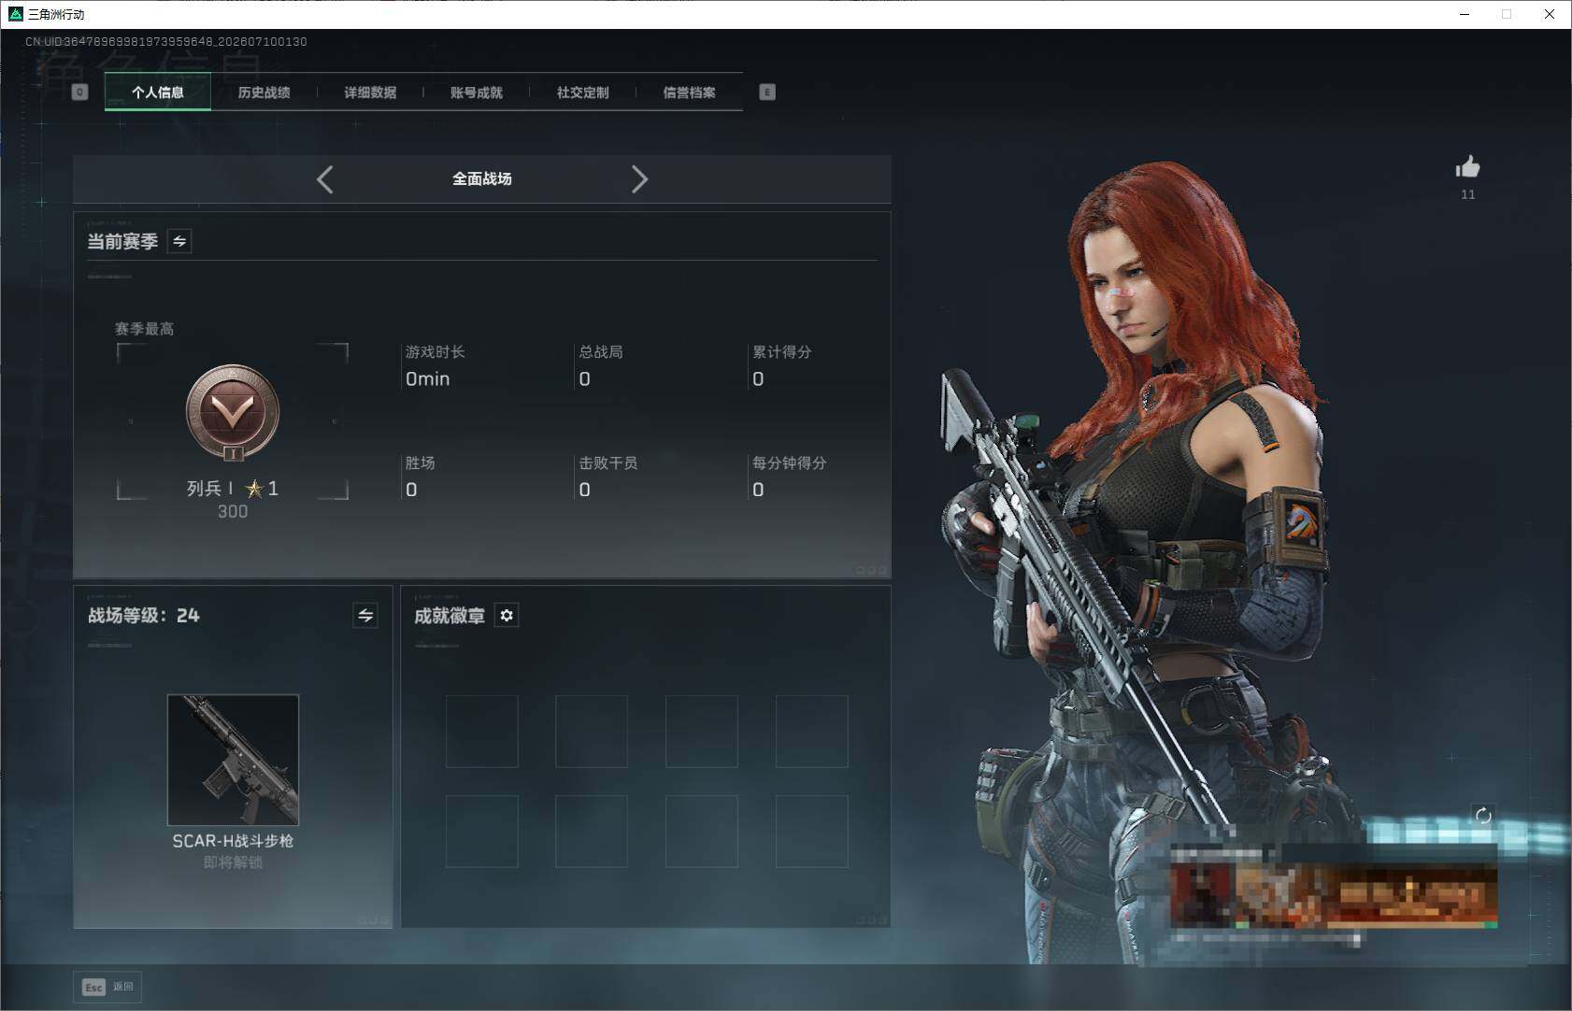
Task: Open the 信誉档案 tab
Action: click(x=689, y=93)
